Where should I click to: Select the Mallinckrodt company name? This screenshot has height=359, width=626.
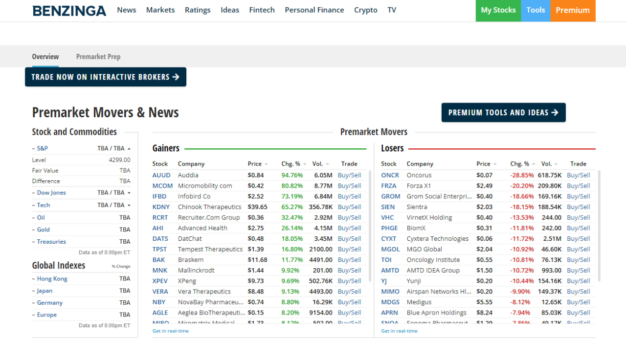(x=196, y=271)
